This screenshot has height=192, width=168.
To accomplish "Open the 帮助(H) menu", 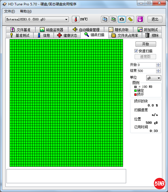I will click(x=26, y=11).
